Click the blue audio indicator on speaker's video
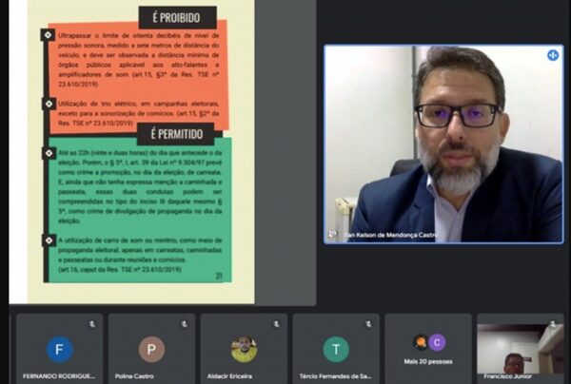This screenshot has width=571, height=384. click(552, 55)
